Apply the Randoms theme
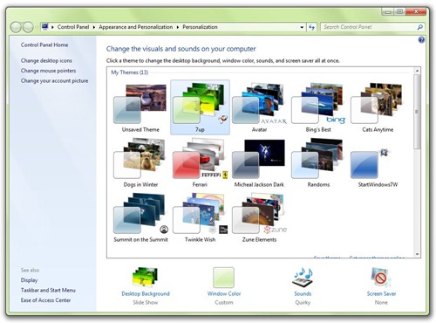Screen dimensions: 436x323 point(318,162)
